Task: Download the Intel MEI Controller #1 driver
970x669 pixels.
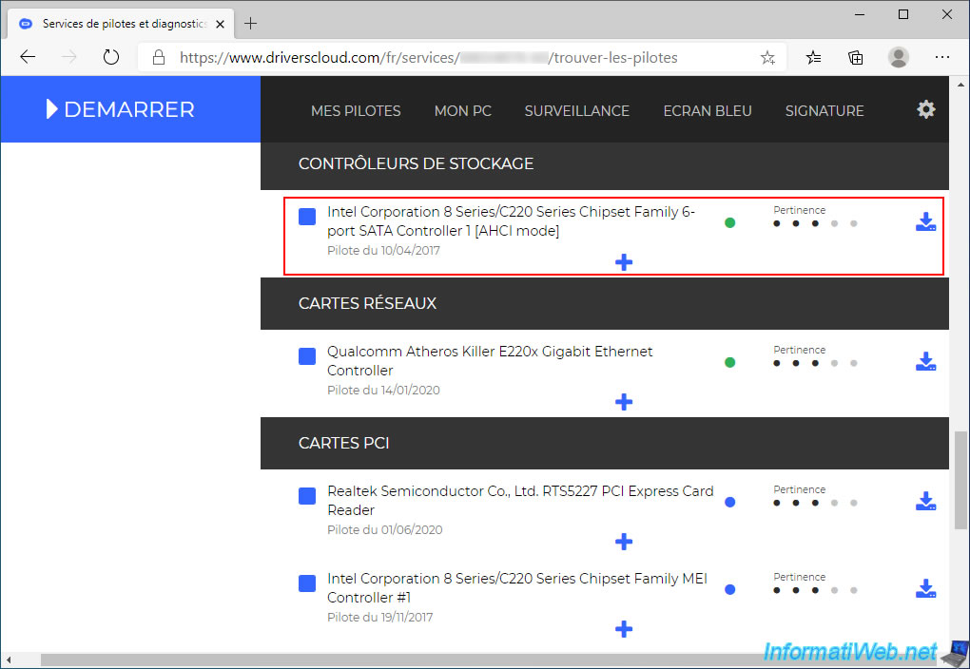Action: coord(925,588)
